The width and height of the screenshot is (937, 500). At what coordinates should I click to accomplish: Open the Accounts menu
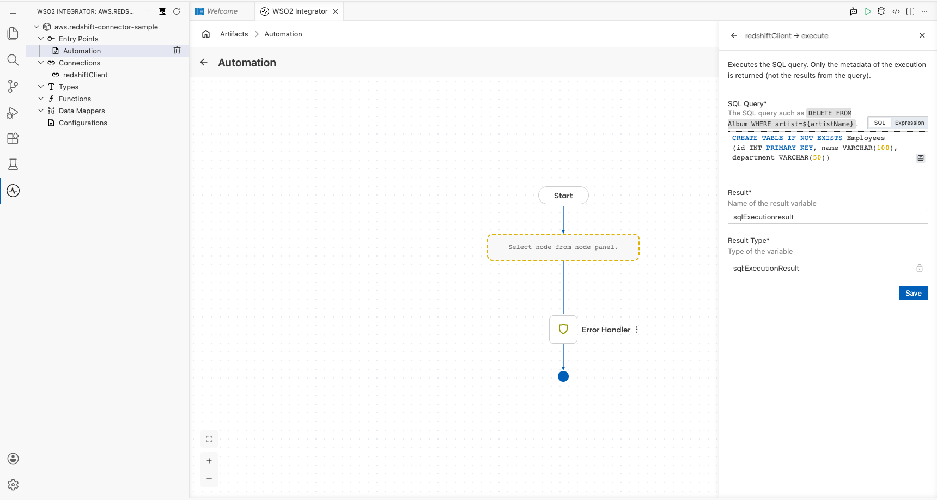[x=13, y=459]
